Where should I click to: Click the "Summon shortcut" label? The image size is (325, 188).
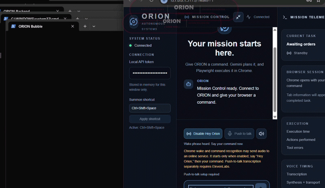(x=142, y=100)
